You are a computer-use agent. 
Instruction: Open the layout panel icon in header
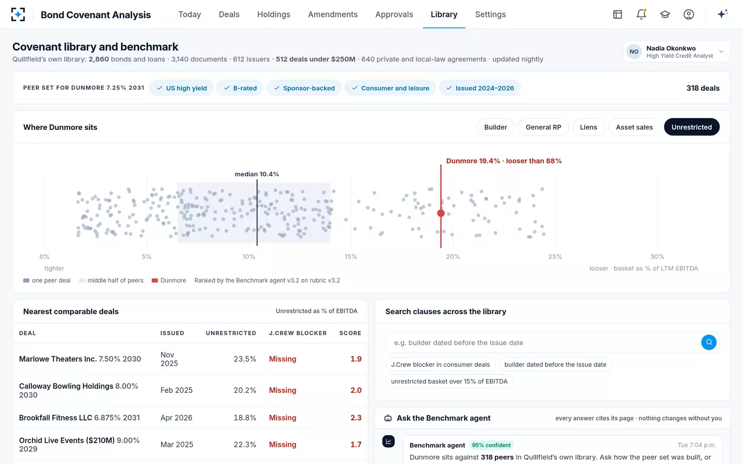pos(618,14)
